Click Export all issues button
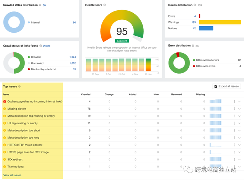 pos(226,87)
